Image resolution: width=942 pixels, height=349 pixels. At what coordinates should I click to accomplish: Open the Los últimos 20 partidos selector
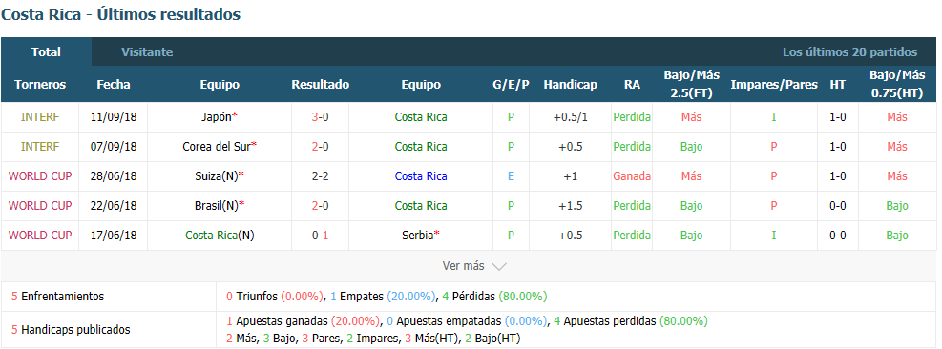click(849, 52)
